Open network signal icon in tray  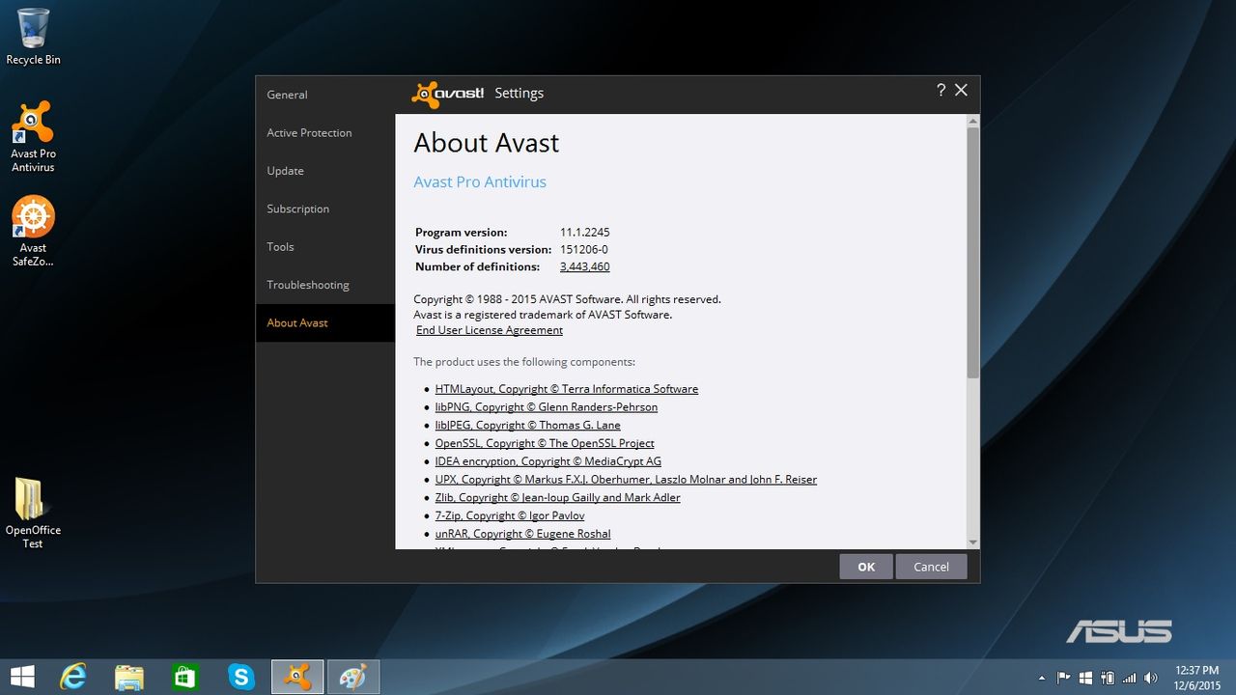(x=1129, y=678)
